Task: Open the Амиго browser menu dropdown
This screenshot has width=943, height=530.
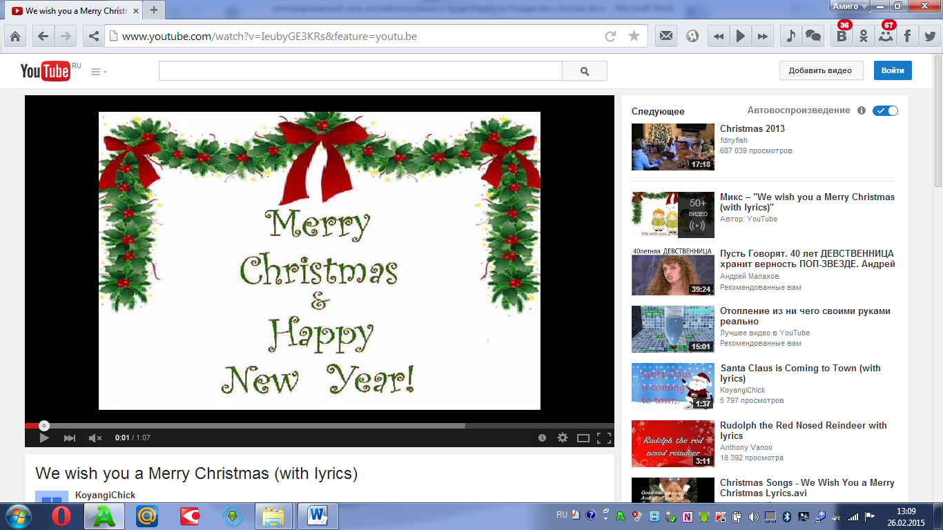Action: [x=850, y=6]
